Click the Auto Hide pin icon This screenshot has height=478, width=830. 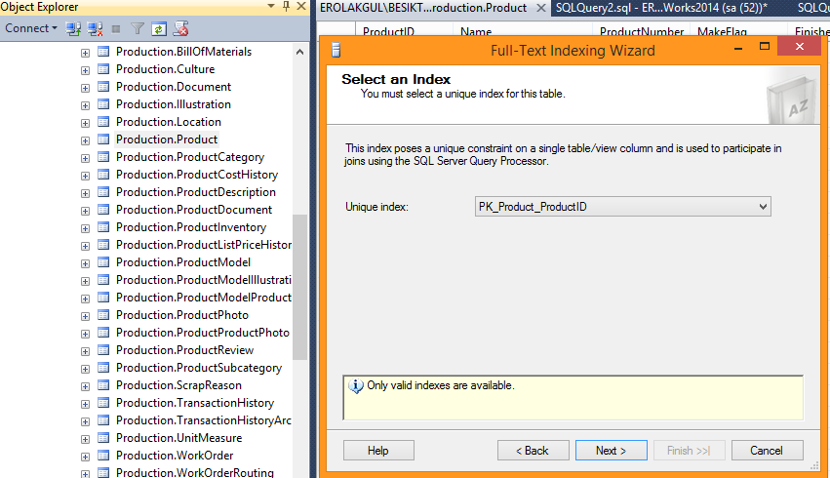(x=285, y=7)
